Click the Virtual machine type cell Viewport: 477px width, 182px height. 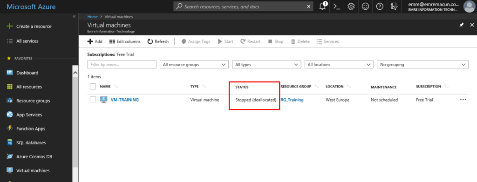pos(204,100)
